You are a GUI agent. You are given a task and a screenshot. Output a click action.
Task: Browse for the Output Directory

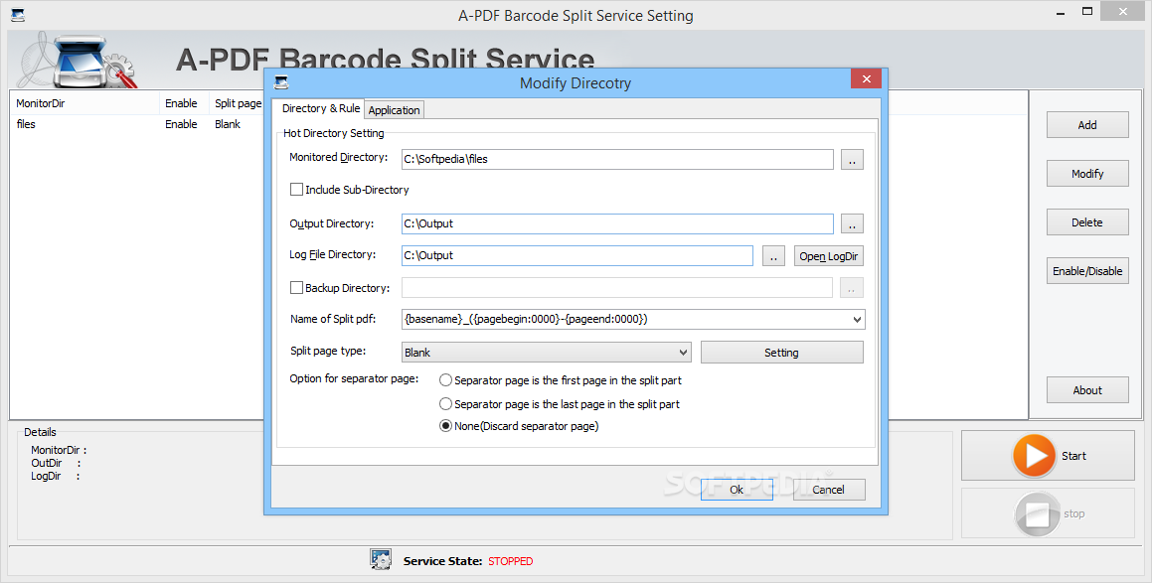click(x=852, y=223)
